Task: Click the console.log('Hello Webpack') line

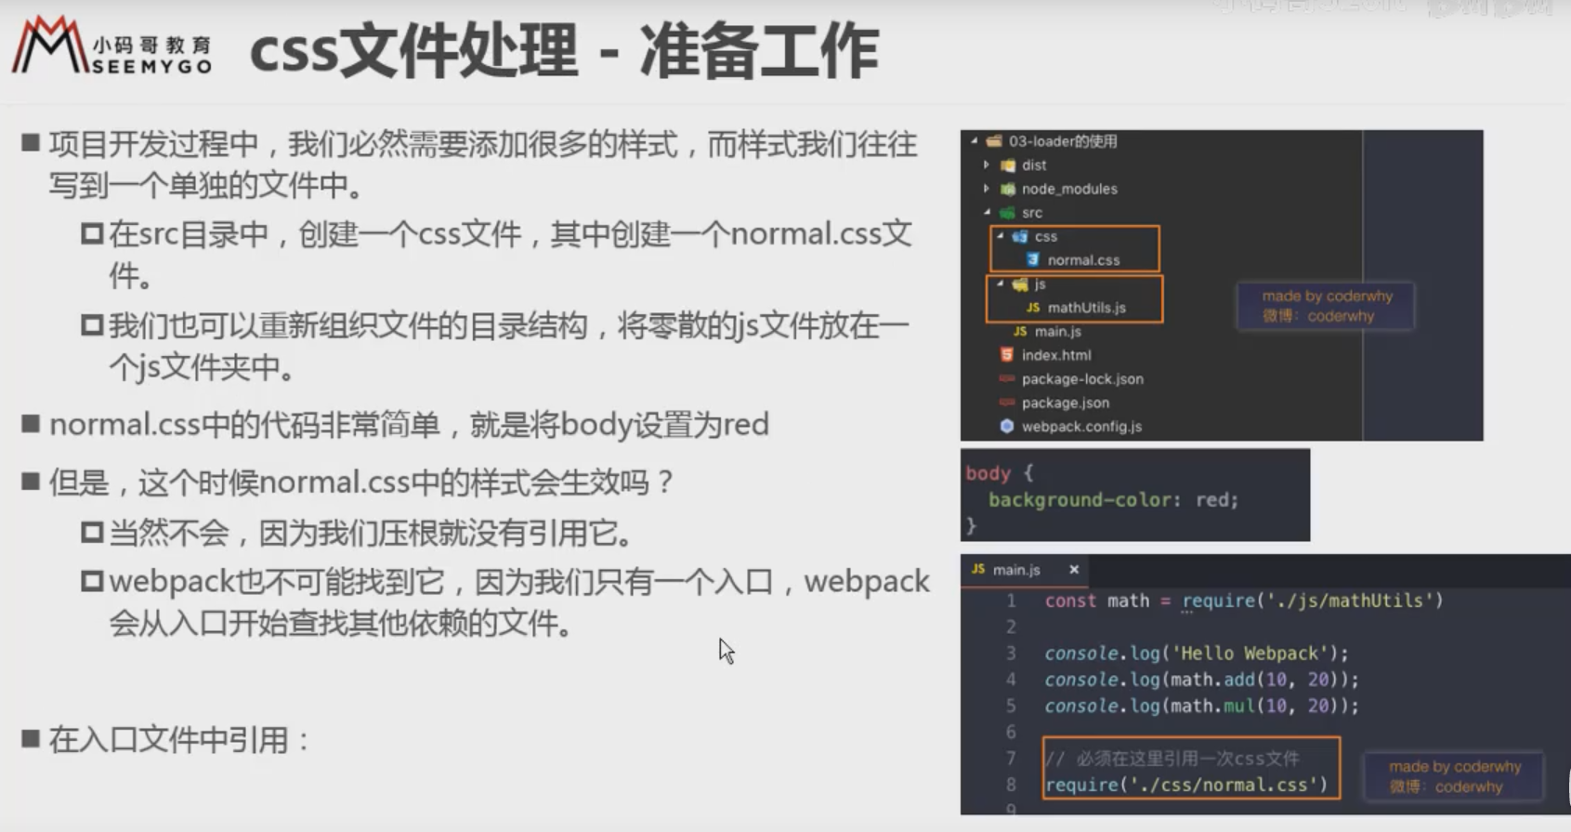Action: (1196, 654)
